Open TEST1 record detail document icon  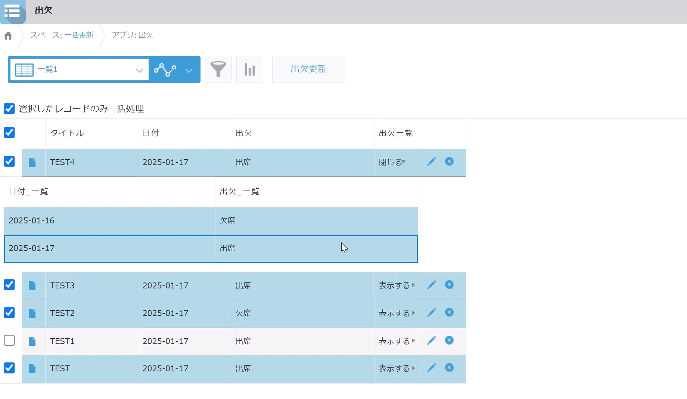point(32,341)
